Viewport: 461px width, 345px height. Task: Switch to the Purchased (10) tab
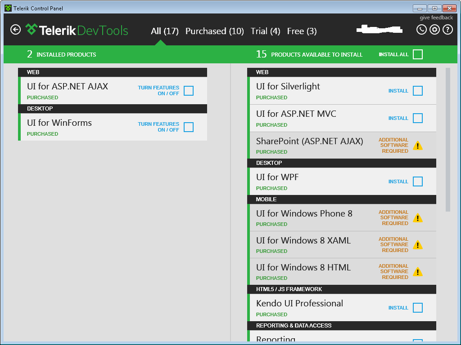215,31
